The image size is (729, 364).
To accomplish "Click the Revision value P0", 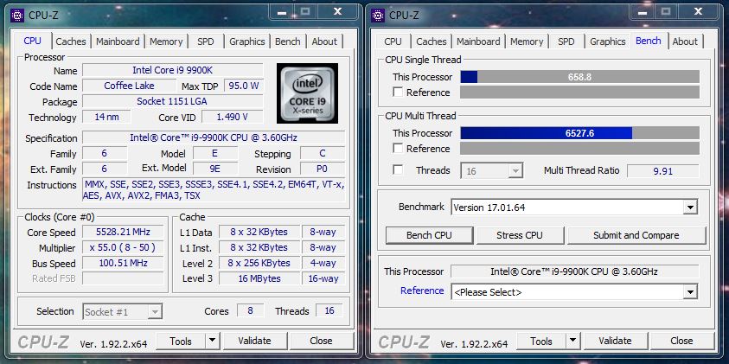I will [x=323, y=169].
